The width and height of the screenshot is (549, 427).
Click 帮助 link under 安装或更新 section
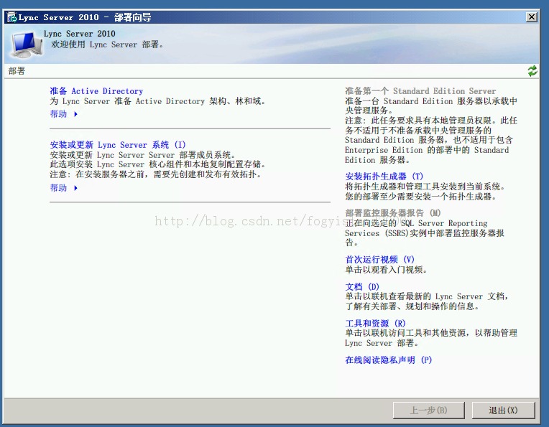tap(58, 188)
